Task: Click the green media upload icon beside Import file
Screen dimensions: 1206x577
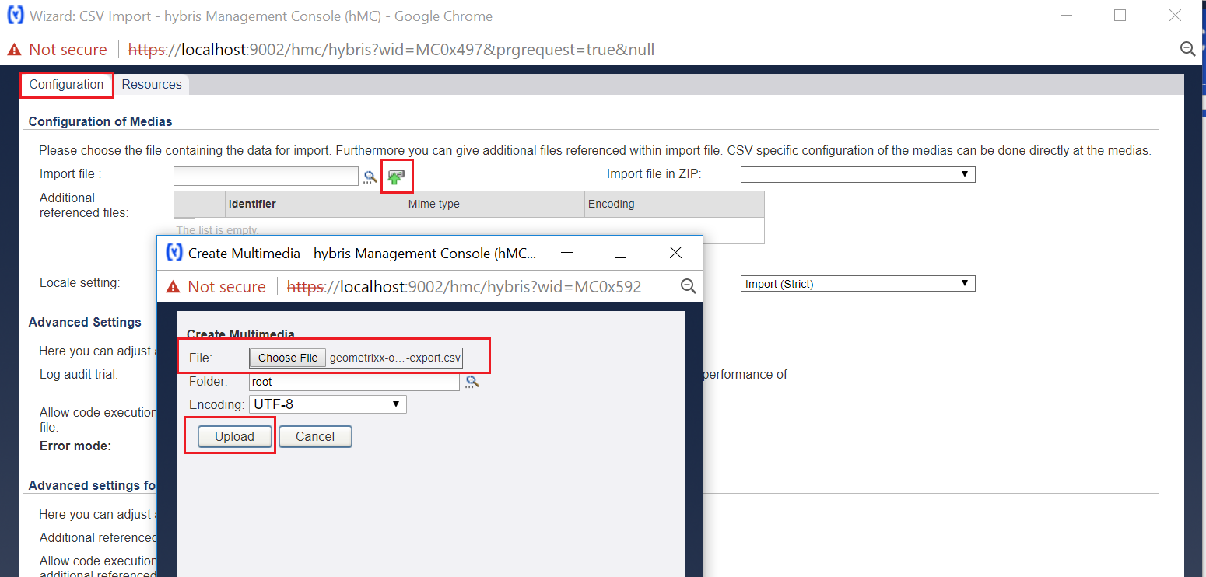Action: point(397,175)
